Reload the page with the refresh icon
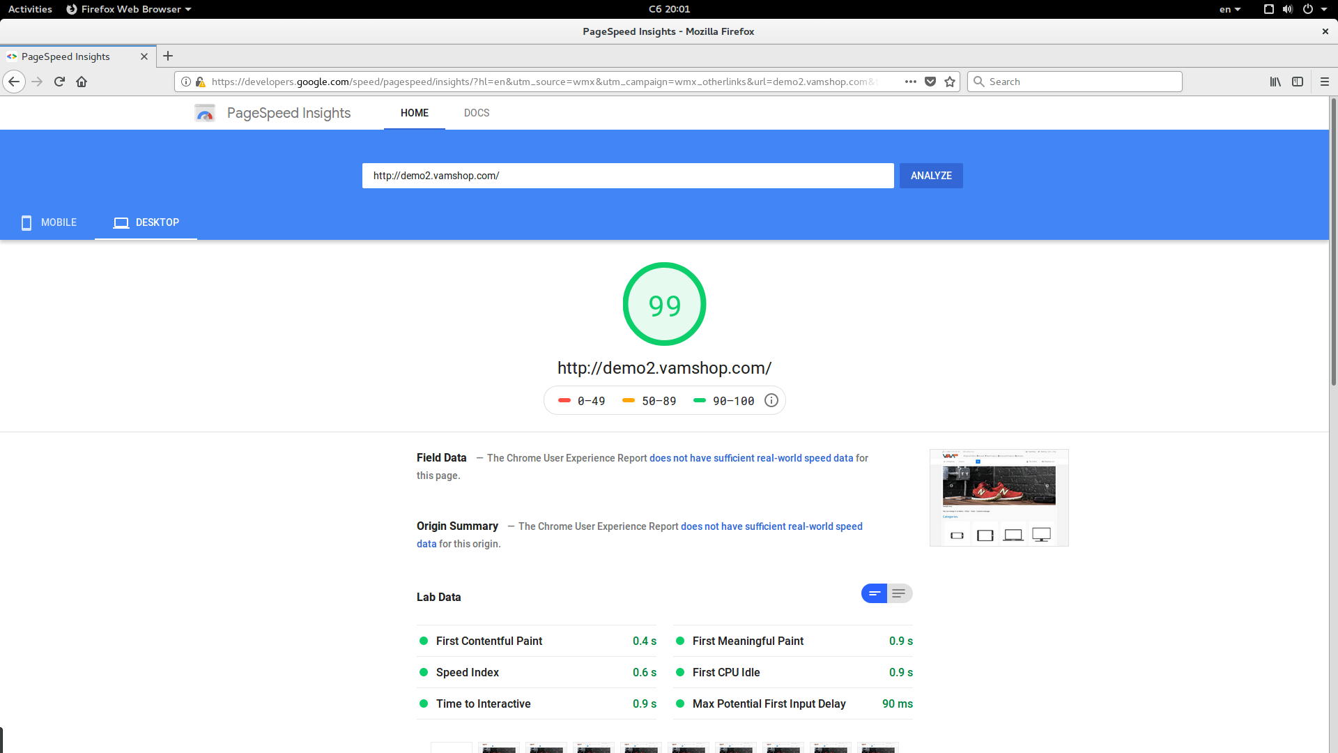 pyautogui.click(x=59, y=82)
